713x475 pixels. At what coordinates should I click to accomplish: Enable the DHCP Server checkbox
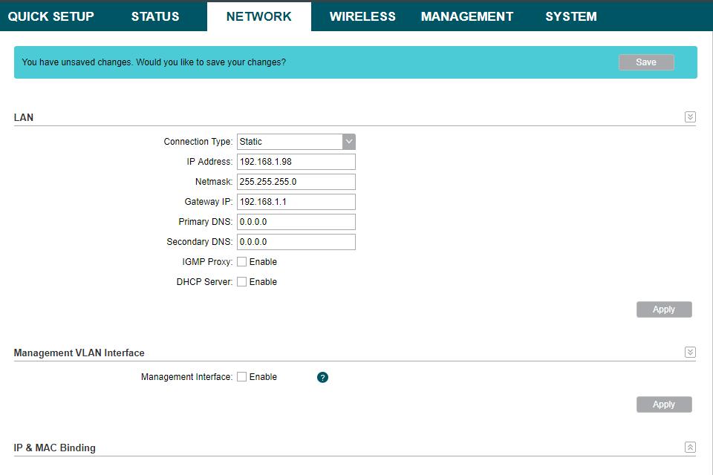click(242, 282)
